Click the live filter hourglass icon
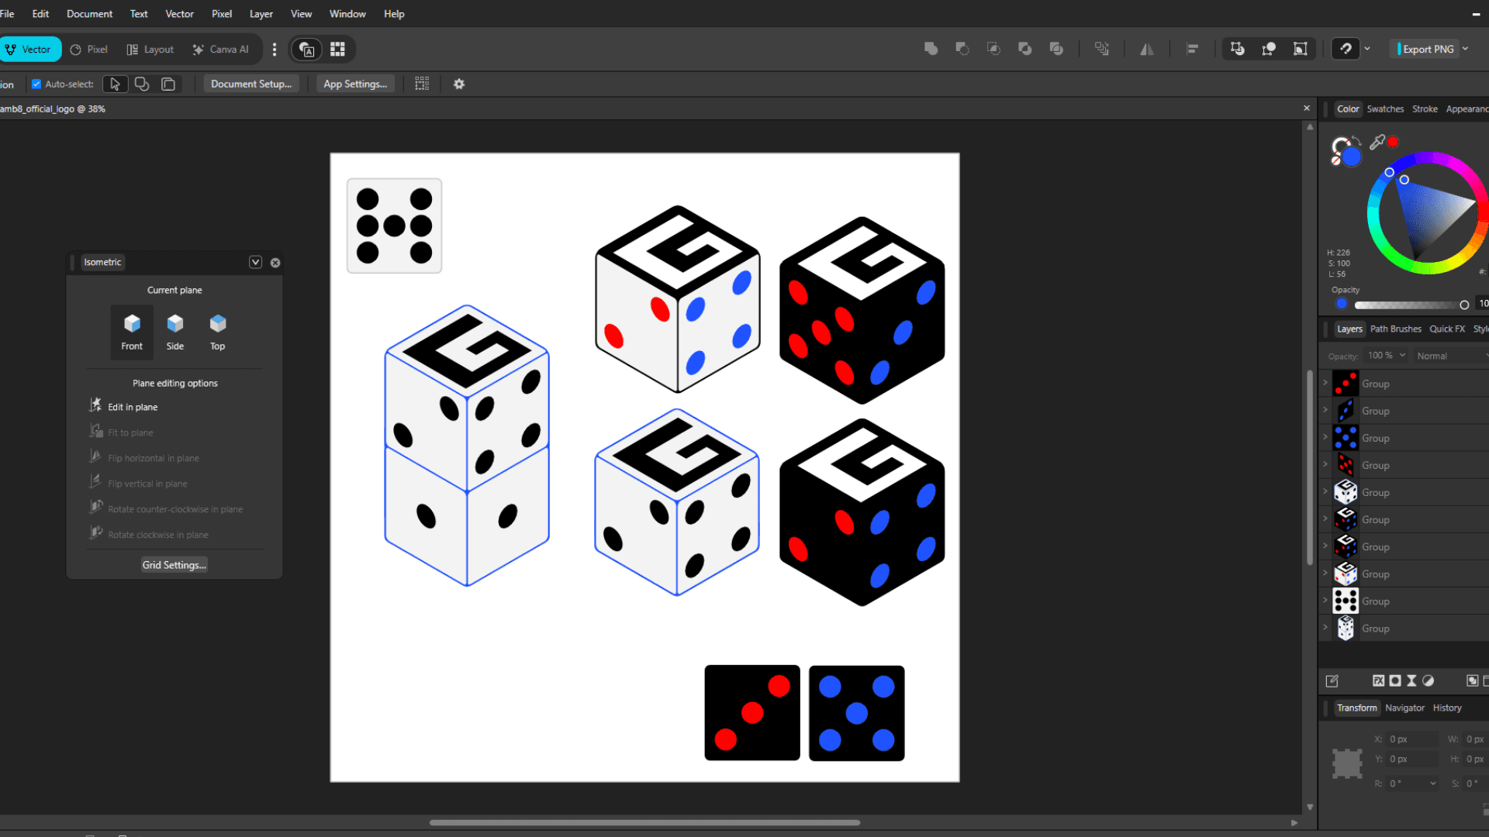The height and width of the screenshot is (837, 1489). coord(1411,680)
